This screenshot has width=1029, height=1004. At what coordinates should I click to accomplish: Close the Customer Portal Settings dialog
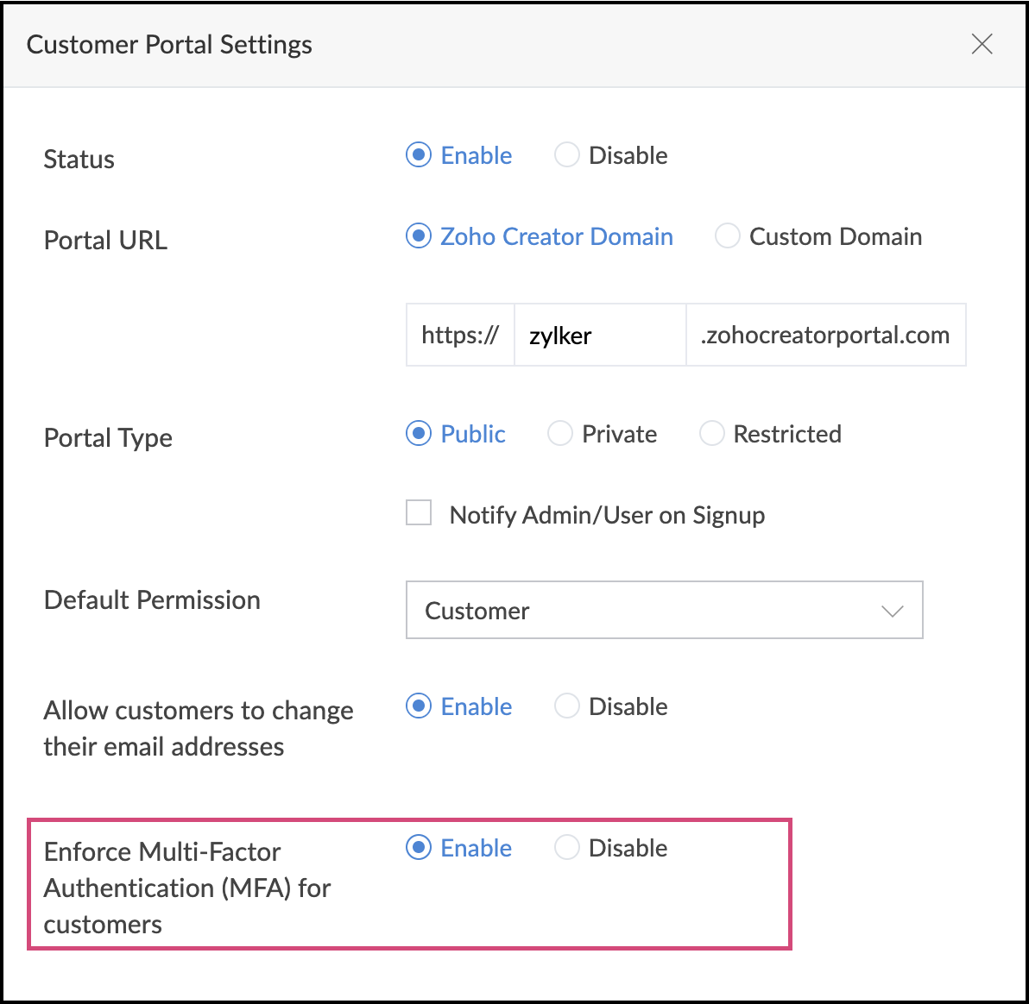point(982,44)
